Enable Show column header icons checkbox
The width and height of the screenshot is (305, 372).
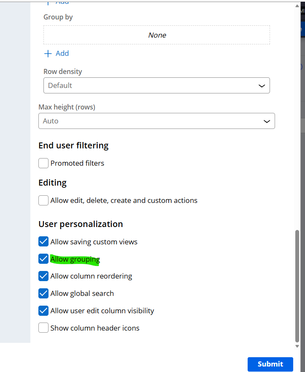(43, 328)
